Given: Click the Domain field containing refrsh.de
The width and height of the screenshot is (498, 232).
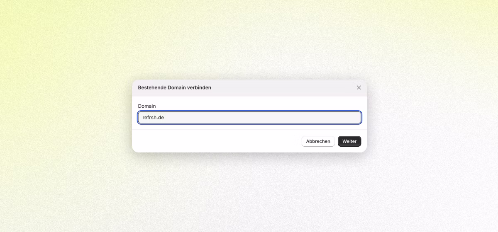Looking at the screenshot, I should click(249, 117).
